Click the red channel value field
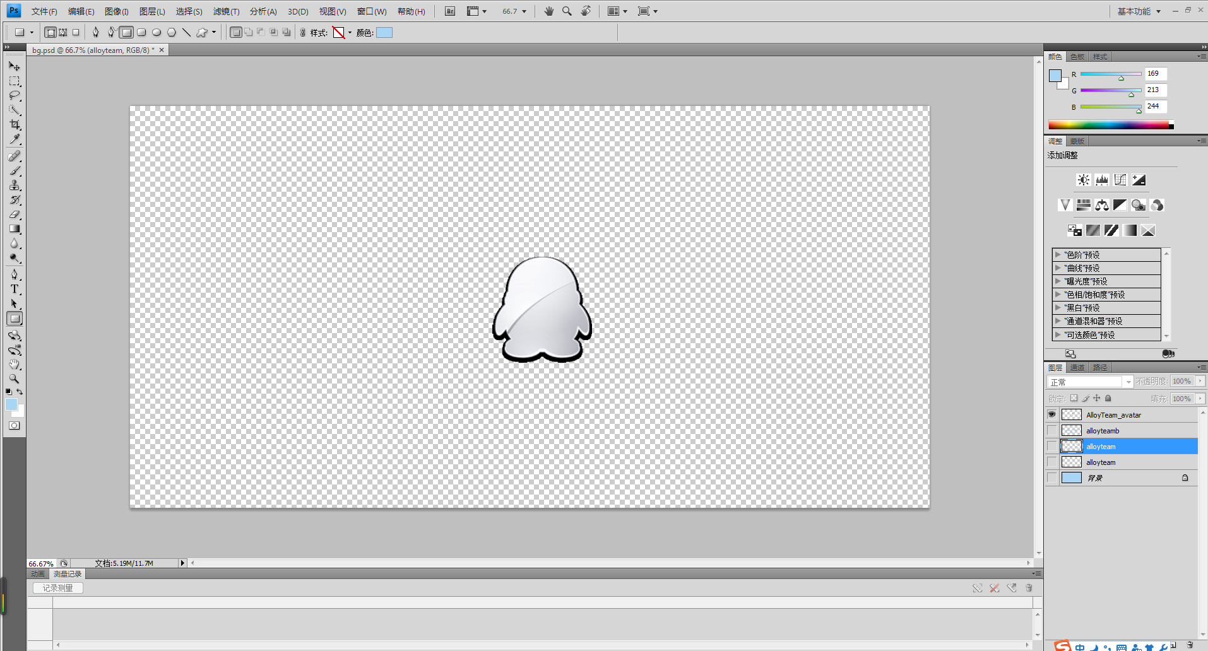This screenshot has height=651, width=1208. [1156, 74]
